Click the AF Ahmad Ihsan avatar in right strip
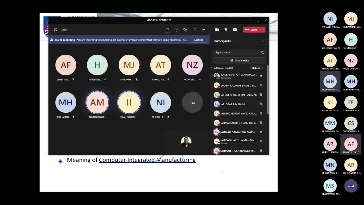Viewport: 364px width, 205px height. pos(351,144)
